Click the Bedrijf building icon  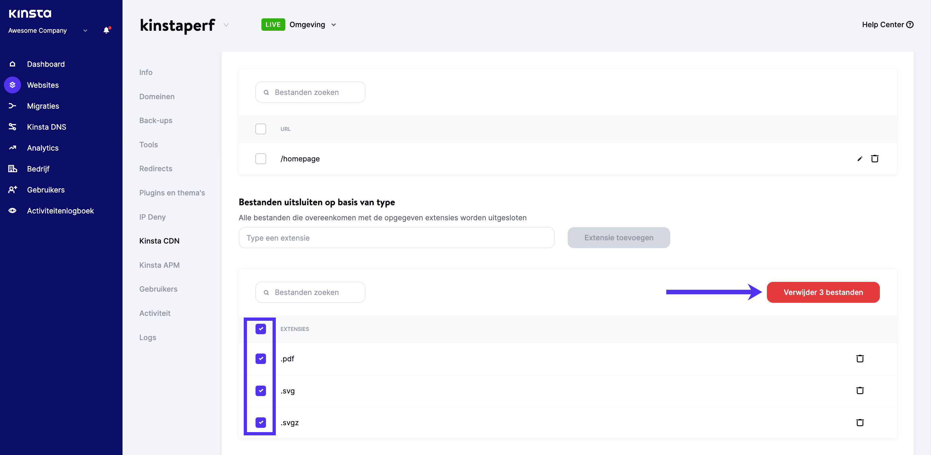click(12, 169)
